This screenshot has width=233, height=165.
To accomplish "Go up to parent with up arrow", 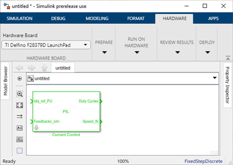I will pyautogui.click(x=44, y=68).
